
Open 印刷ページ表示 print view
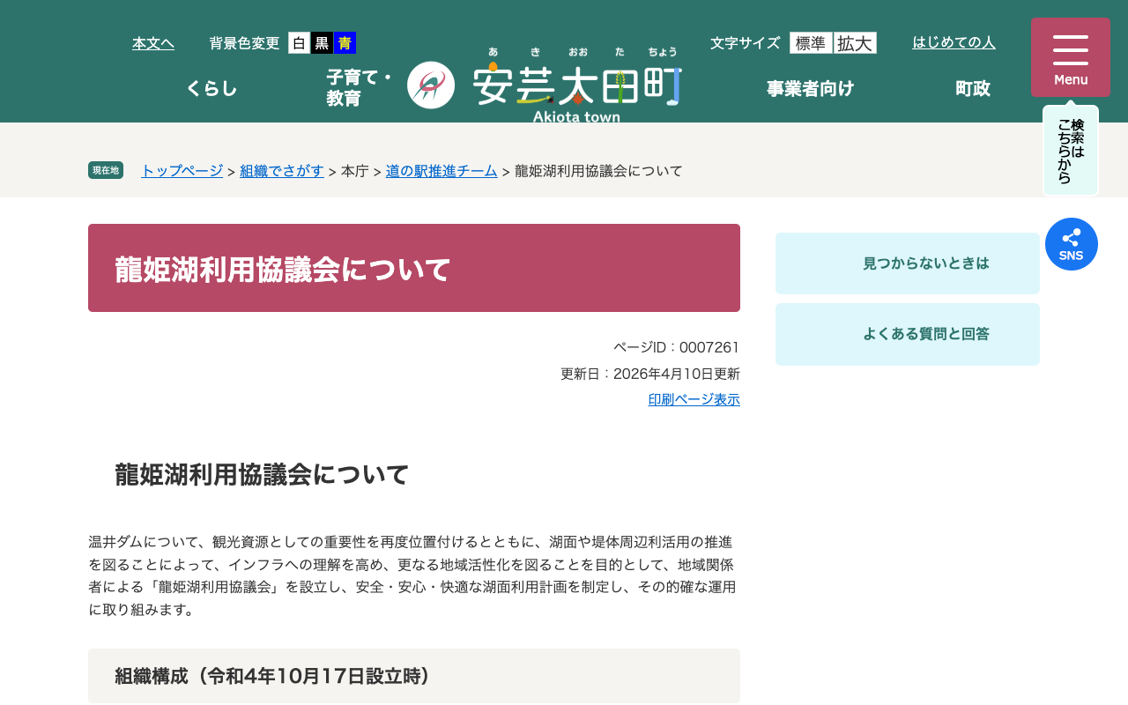tap(694, 399)
